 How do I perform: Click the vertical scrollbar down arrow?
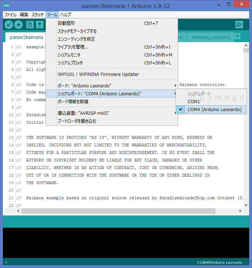tap(246, 205)
